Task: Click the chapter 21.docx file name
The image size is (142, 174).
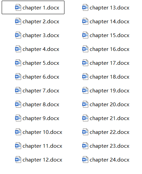Action: pyautogui.click(x=109, y=118)
